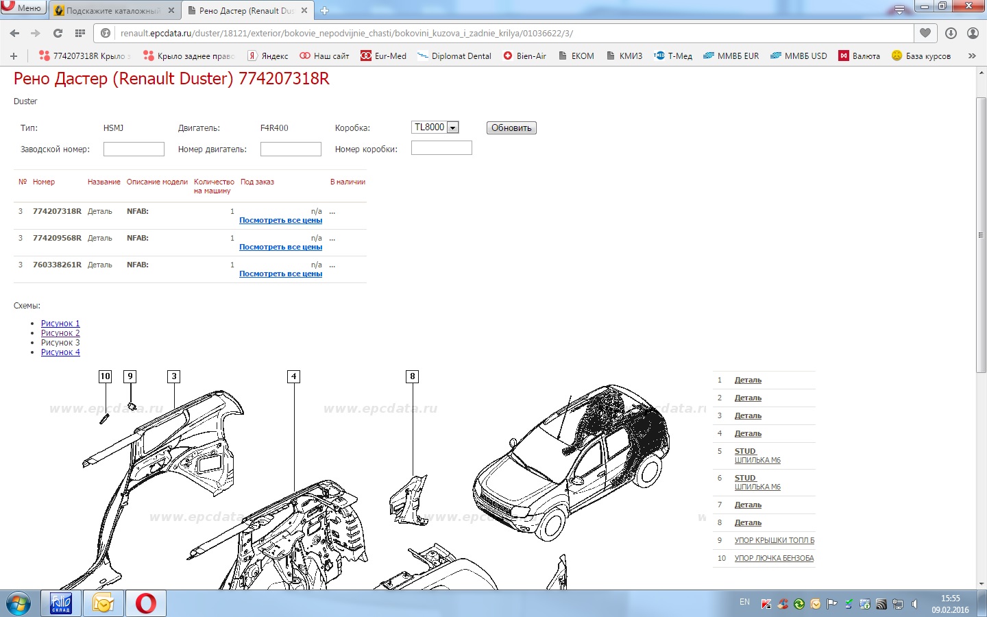Open CCleaner tray icon

pyautogui.click(x=783, y=604)
